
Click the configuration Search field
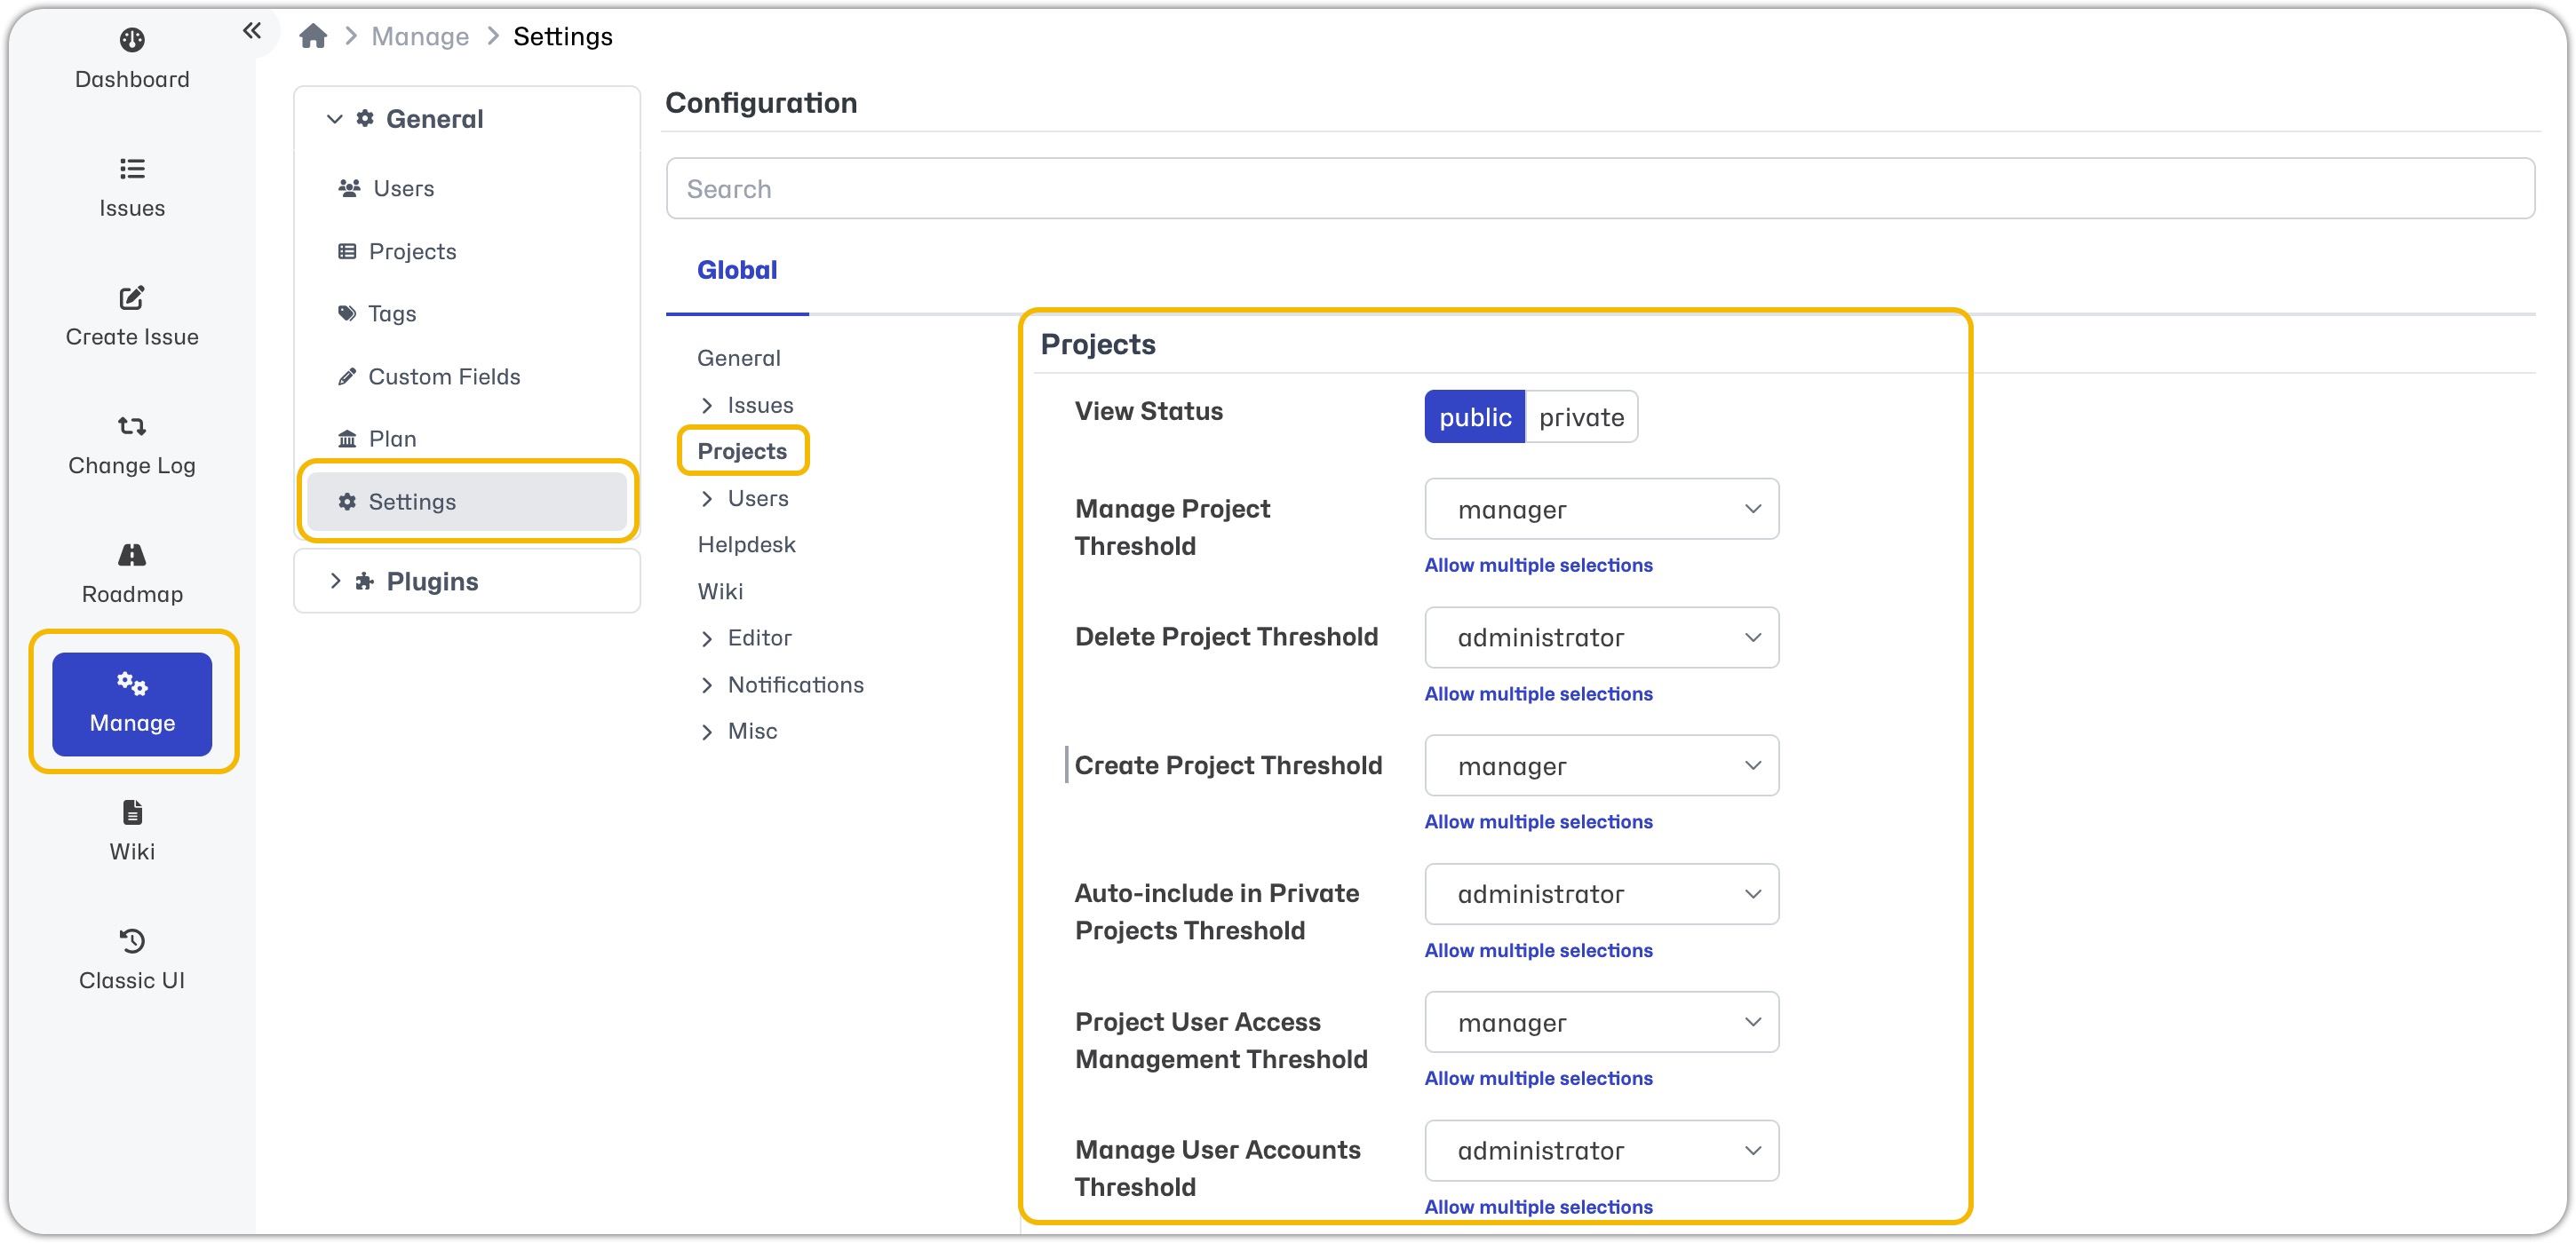tap(1600, 189)
